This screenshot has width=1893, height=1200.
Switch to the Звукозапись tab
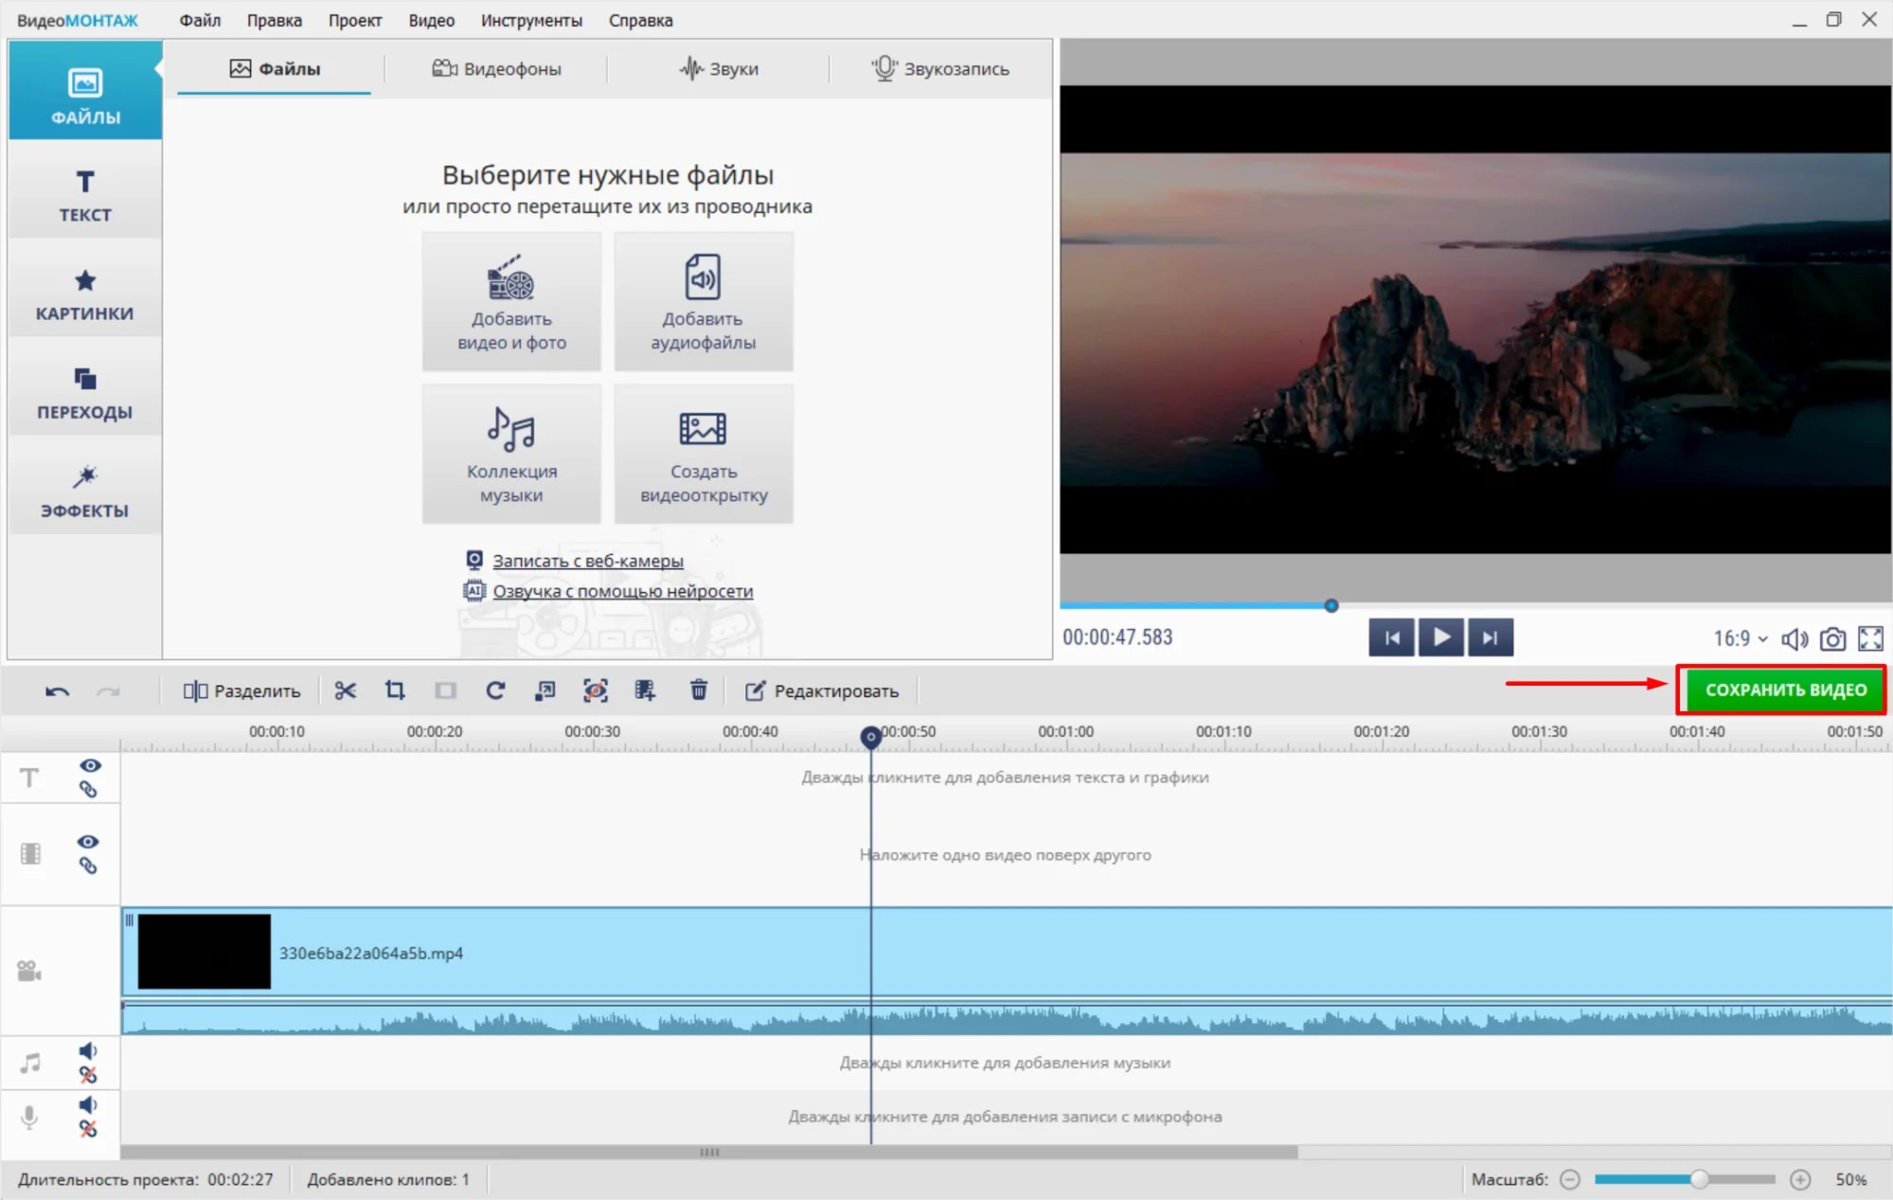(x=940, y=68)
